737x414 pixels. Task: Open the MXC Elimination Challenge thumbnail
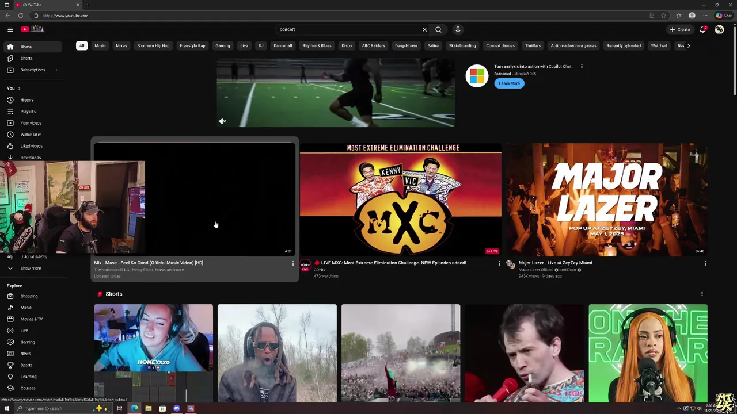tap(400, 199)
